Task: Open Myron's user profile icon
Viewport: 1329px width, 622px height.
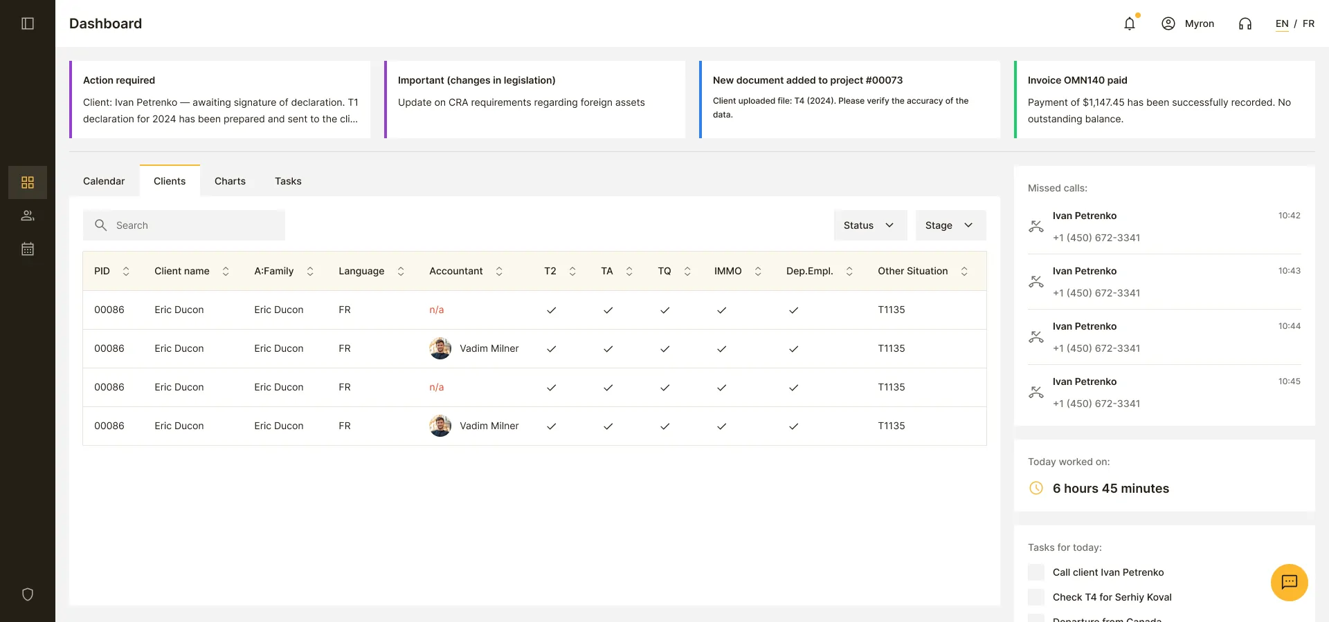Action: pos(1168,23)
